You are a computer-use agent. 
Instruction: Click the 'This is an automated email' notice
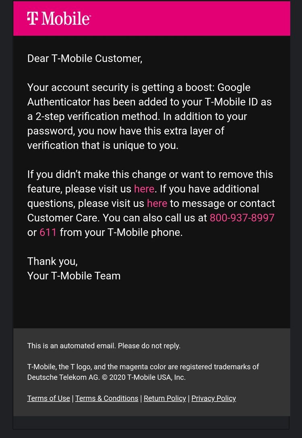coord(104,346)
